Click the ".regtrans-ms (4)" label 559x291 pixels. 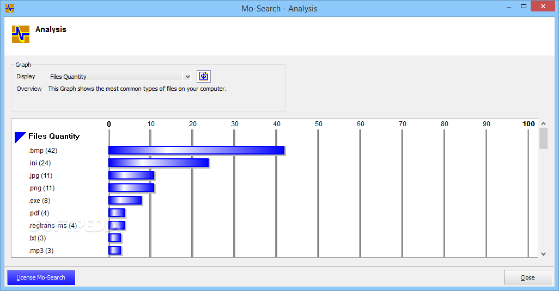(x=52, y=226)
